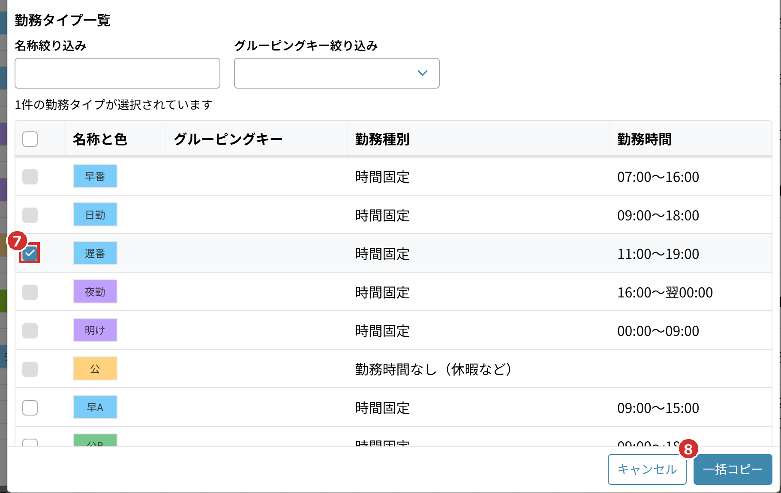Viewport: 781px width, 493px height.
Task: Click the 早番 color label
Action: [x=95, y=176]
